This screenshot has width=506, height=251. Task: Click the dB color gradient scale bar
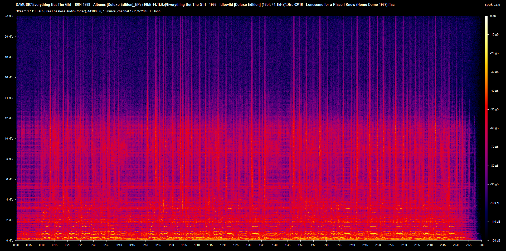pos(486,128)
